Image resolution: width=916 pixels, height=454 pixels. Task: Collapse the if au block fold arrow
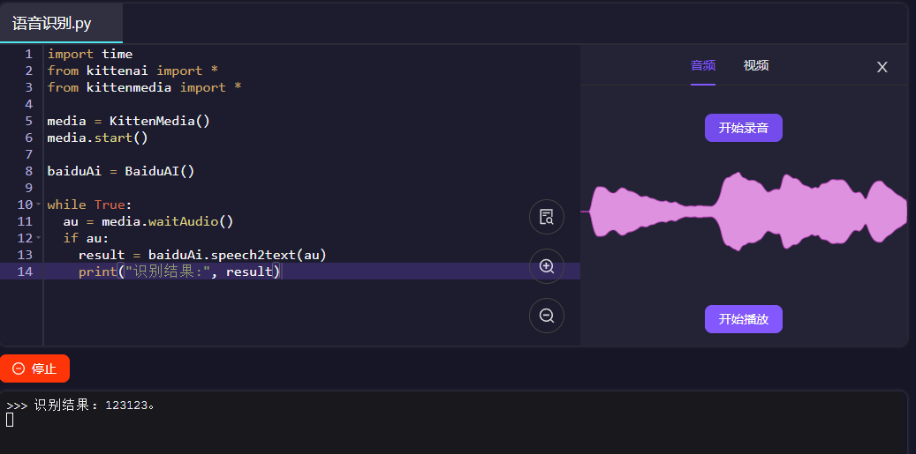click(39, 238)
